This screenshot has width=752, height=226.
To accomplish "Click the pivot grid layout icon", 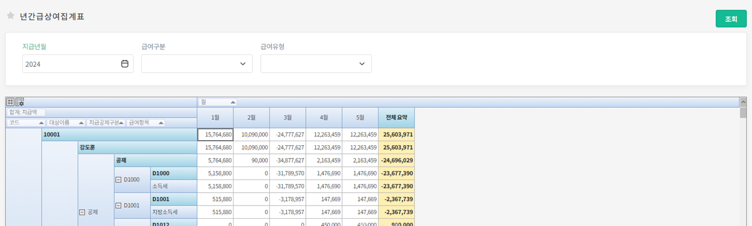I will (x=10, y=102).
